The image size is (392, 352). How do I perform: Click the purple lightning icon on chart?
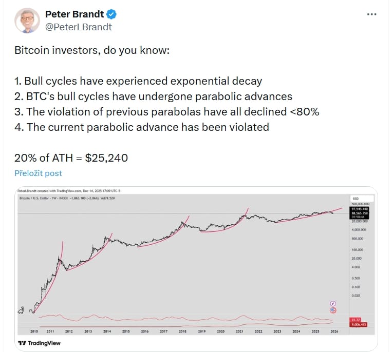point(332,304)
